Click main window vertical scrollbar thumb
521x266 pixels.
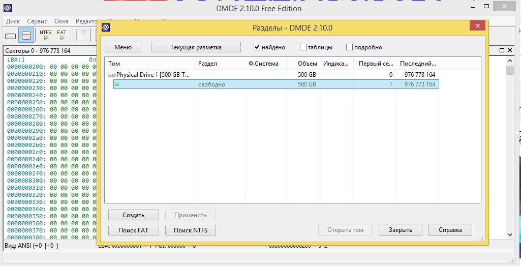(510, 70)
